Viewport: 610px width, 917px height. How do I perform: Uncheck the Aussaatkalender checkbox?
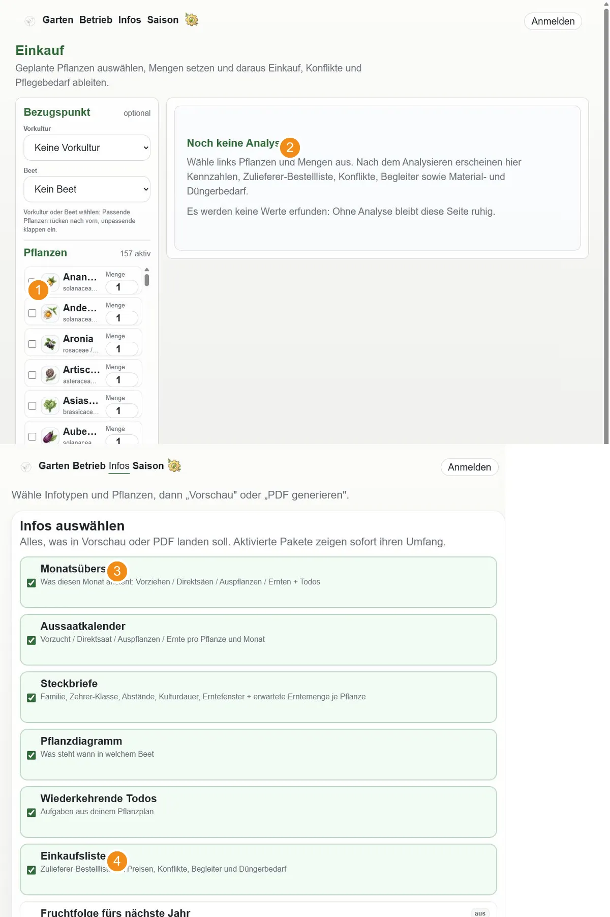point(32,640)
